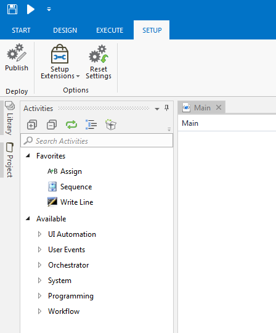Click the Save icon in title bar

12,9
